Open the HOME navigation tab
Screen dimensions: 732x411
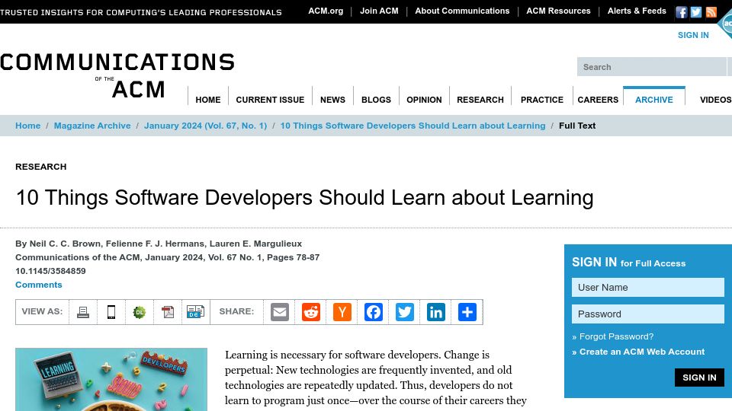[x=208, y=100]
